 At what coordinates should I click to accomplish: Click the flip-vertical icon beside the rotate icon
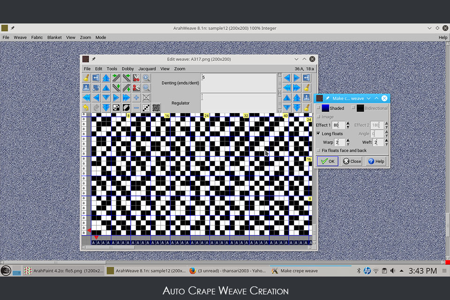point(86,88)
